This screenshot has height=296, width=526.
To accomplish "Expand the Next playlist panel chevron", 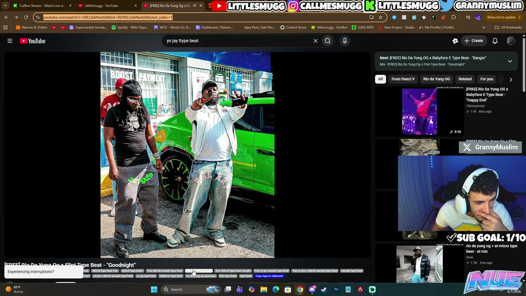I will point(510,61).
